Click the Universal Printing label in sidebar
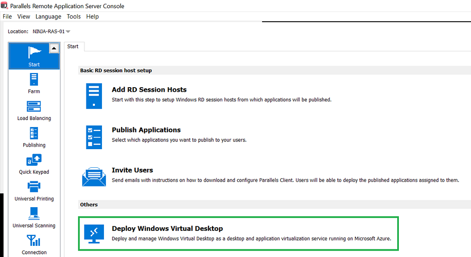The width and height of the screenshot is (471, 257). pos(34,199)
